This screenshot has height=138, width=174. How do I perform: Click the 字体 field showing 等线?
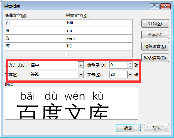click(54, 75)
